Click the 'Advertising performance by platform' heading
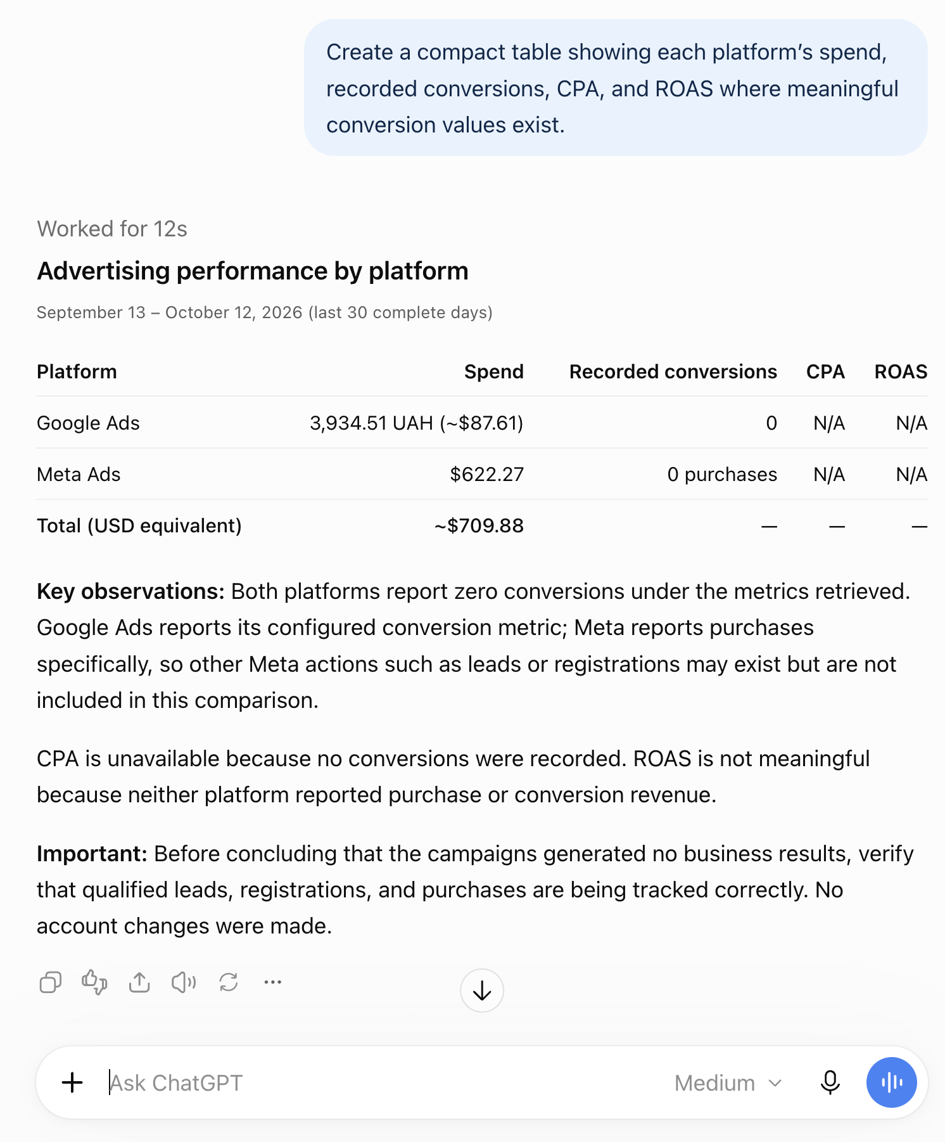The height and width of the screenshot is (1142, 945). [x=253, y=271]
